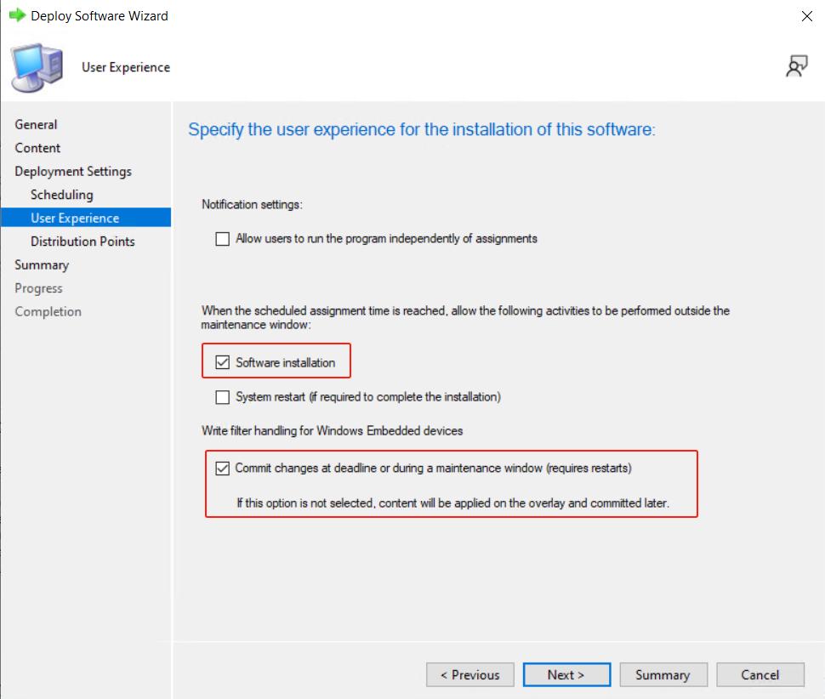Image resolution: width=825 pixels, height=699 pixels.
Task: Cancel the Deploy Software Wizard
Action: coord(760,674)
